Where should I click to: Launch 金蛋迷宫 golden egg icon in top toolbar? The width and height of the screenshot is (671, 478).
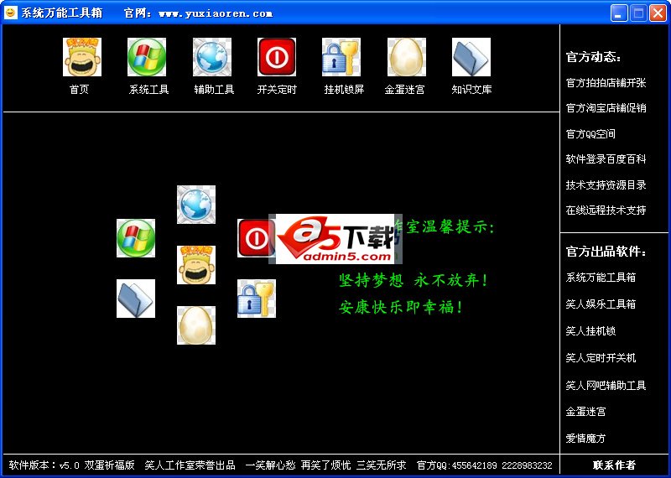[x=407, y=57]
